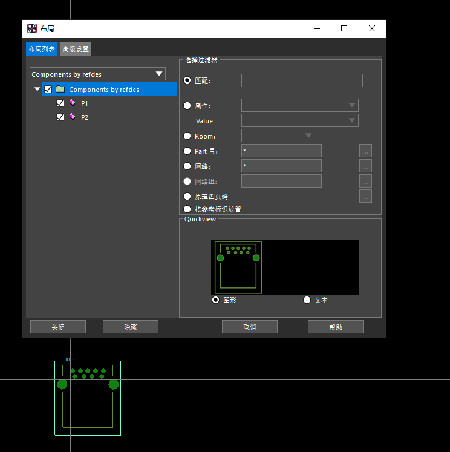
Task: Click the 帮助 button
Action: 336,327
